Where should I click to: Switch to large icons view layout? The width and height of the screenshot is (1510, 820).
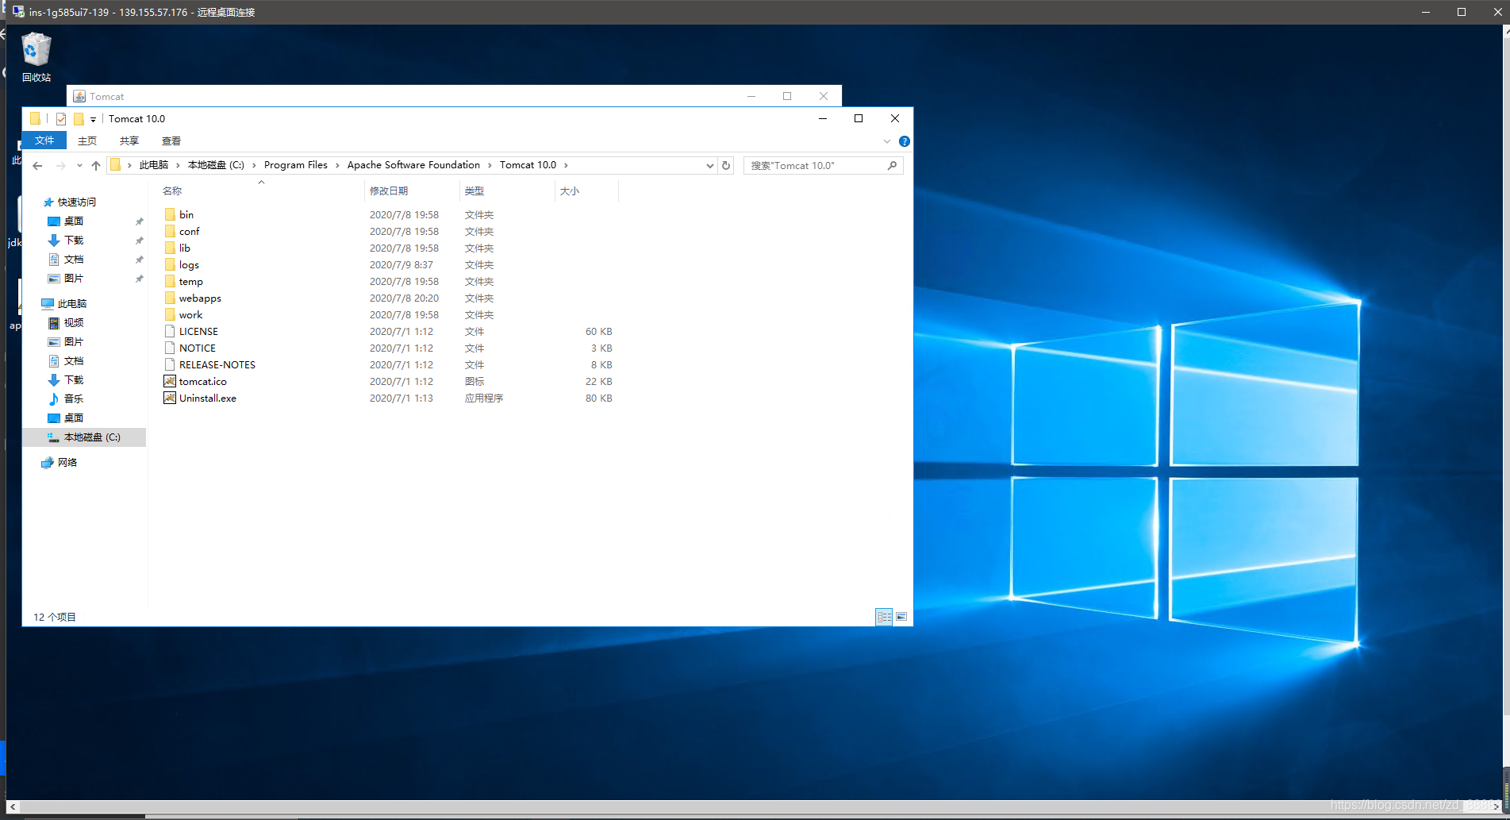(x=901, y=617)
